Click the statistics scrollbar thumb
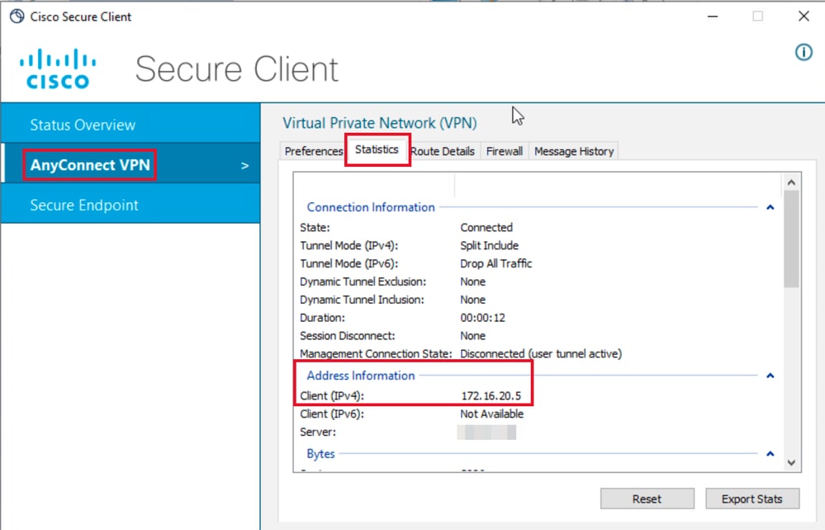825x530 pixels. point(791,239)
